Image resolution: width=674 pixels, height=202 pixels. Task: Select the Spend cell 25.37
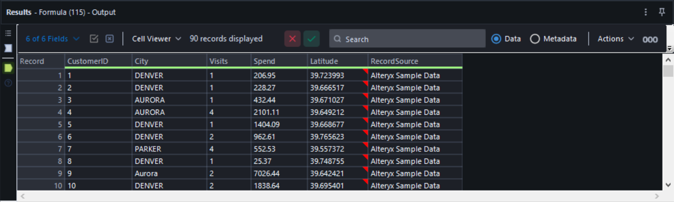(x=279, y=161)
